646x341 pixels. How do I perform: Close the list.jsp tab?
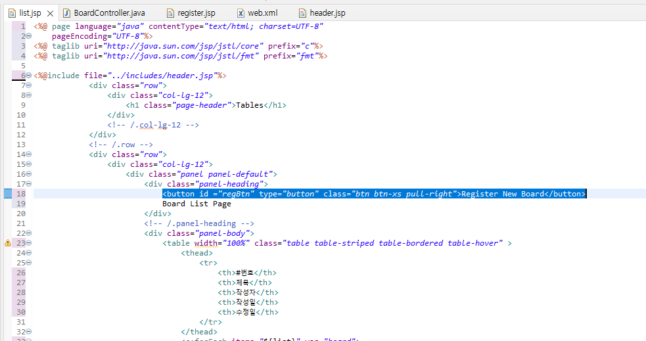(50, 14)
